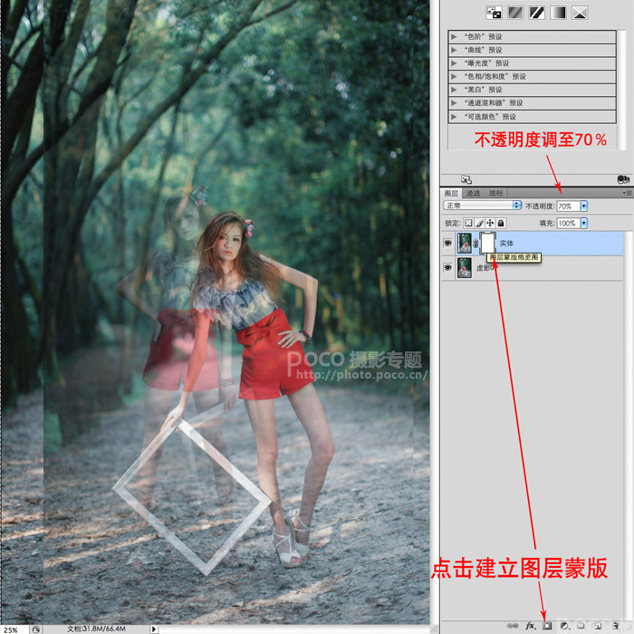The height and width of the screenshot is (634, 634).
Task: Click the link layers icon
Action: 513,626
